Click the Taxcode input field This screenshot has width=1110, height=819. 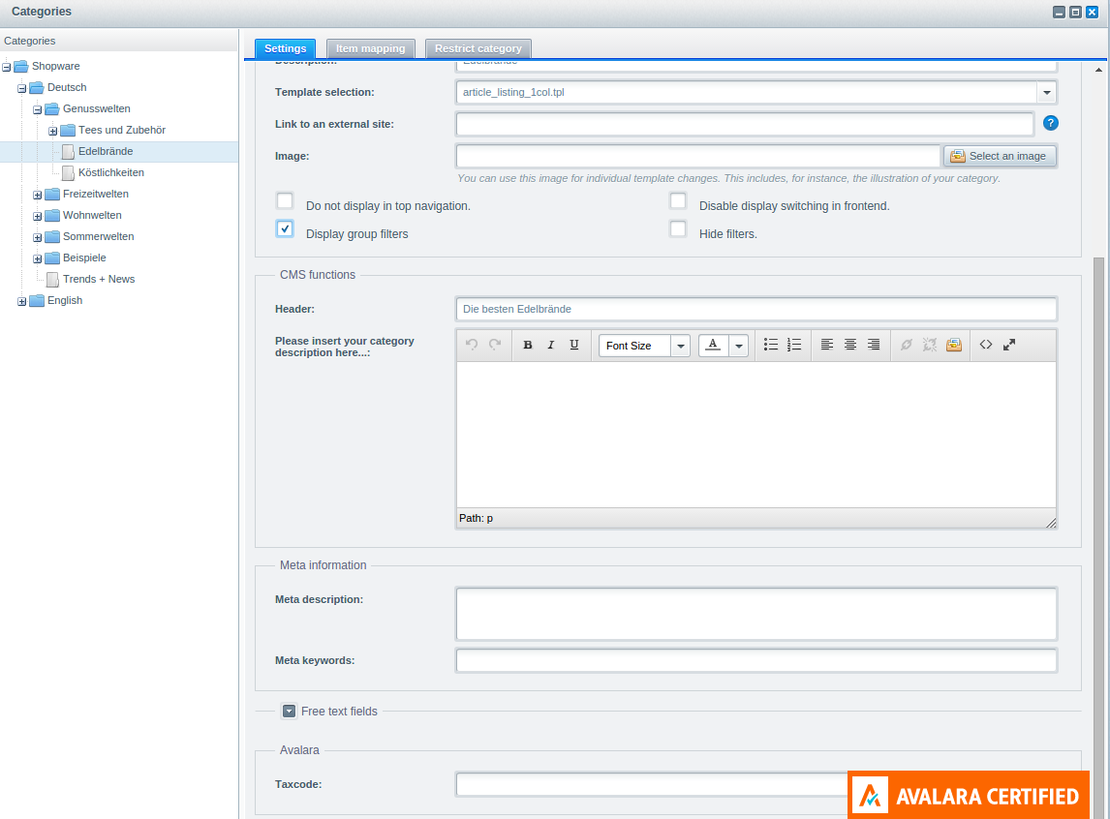[651, 784]
